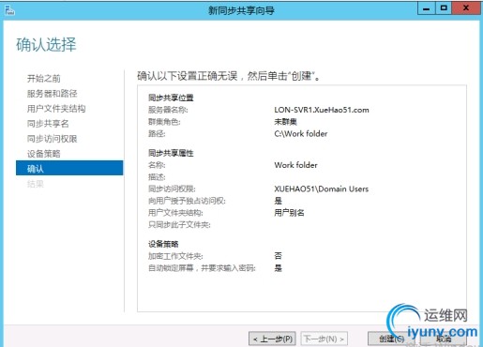
Task: Click the 自动锁定屏幕，并要求输入密码 label
Action: point(202,268)
